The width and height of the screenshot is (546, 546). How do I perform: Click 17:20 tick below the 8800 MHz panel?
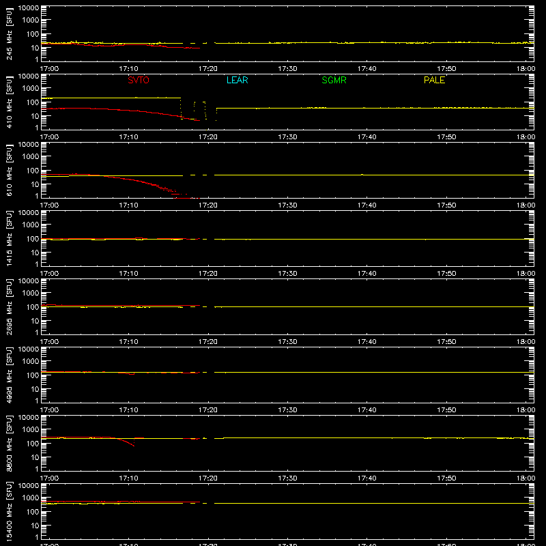(x=208, y=478)
